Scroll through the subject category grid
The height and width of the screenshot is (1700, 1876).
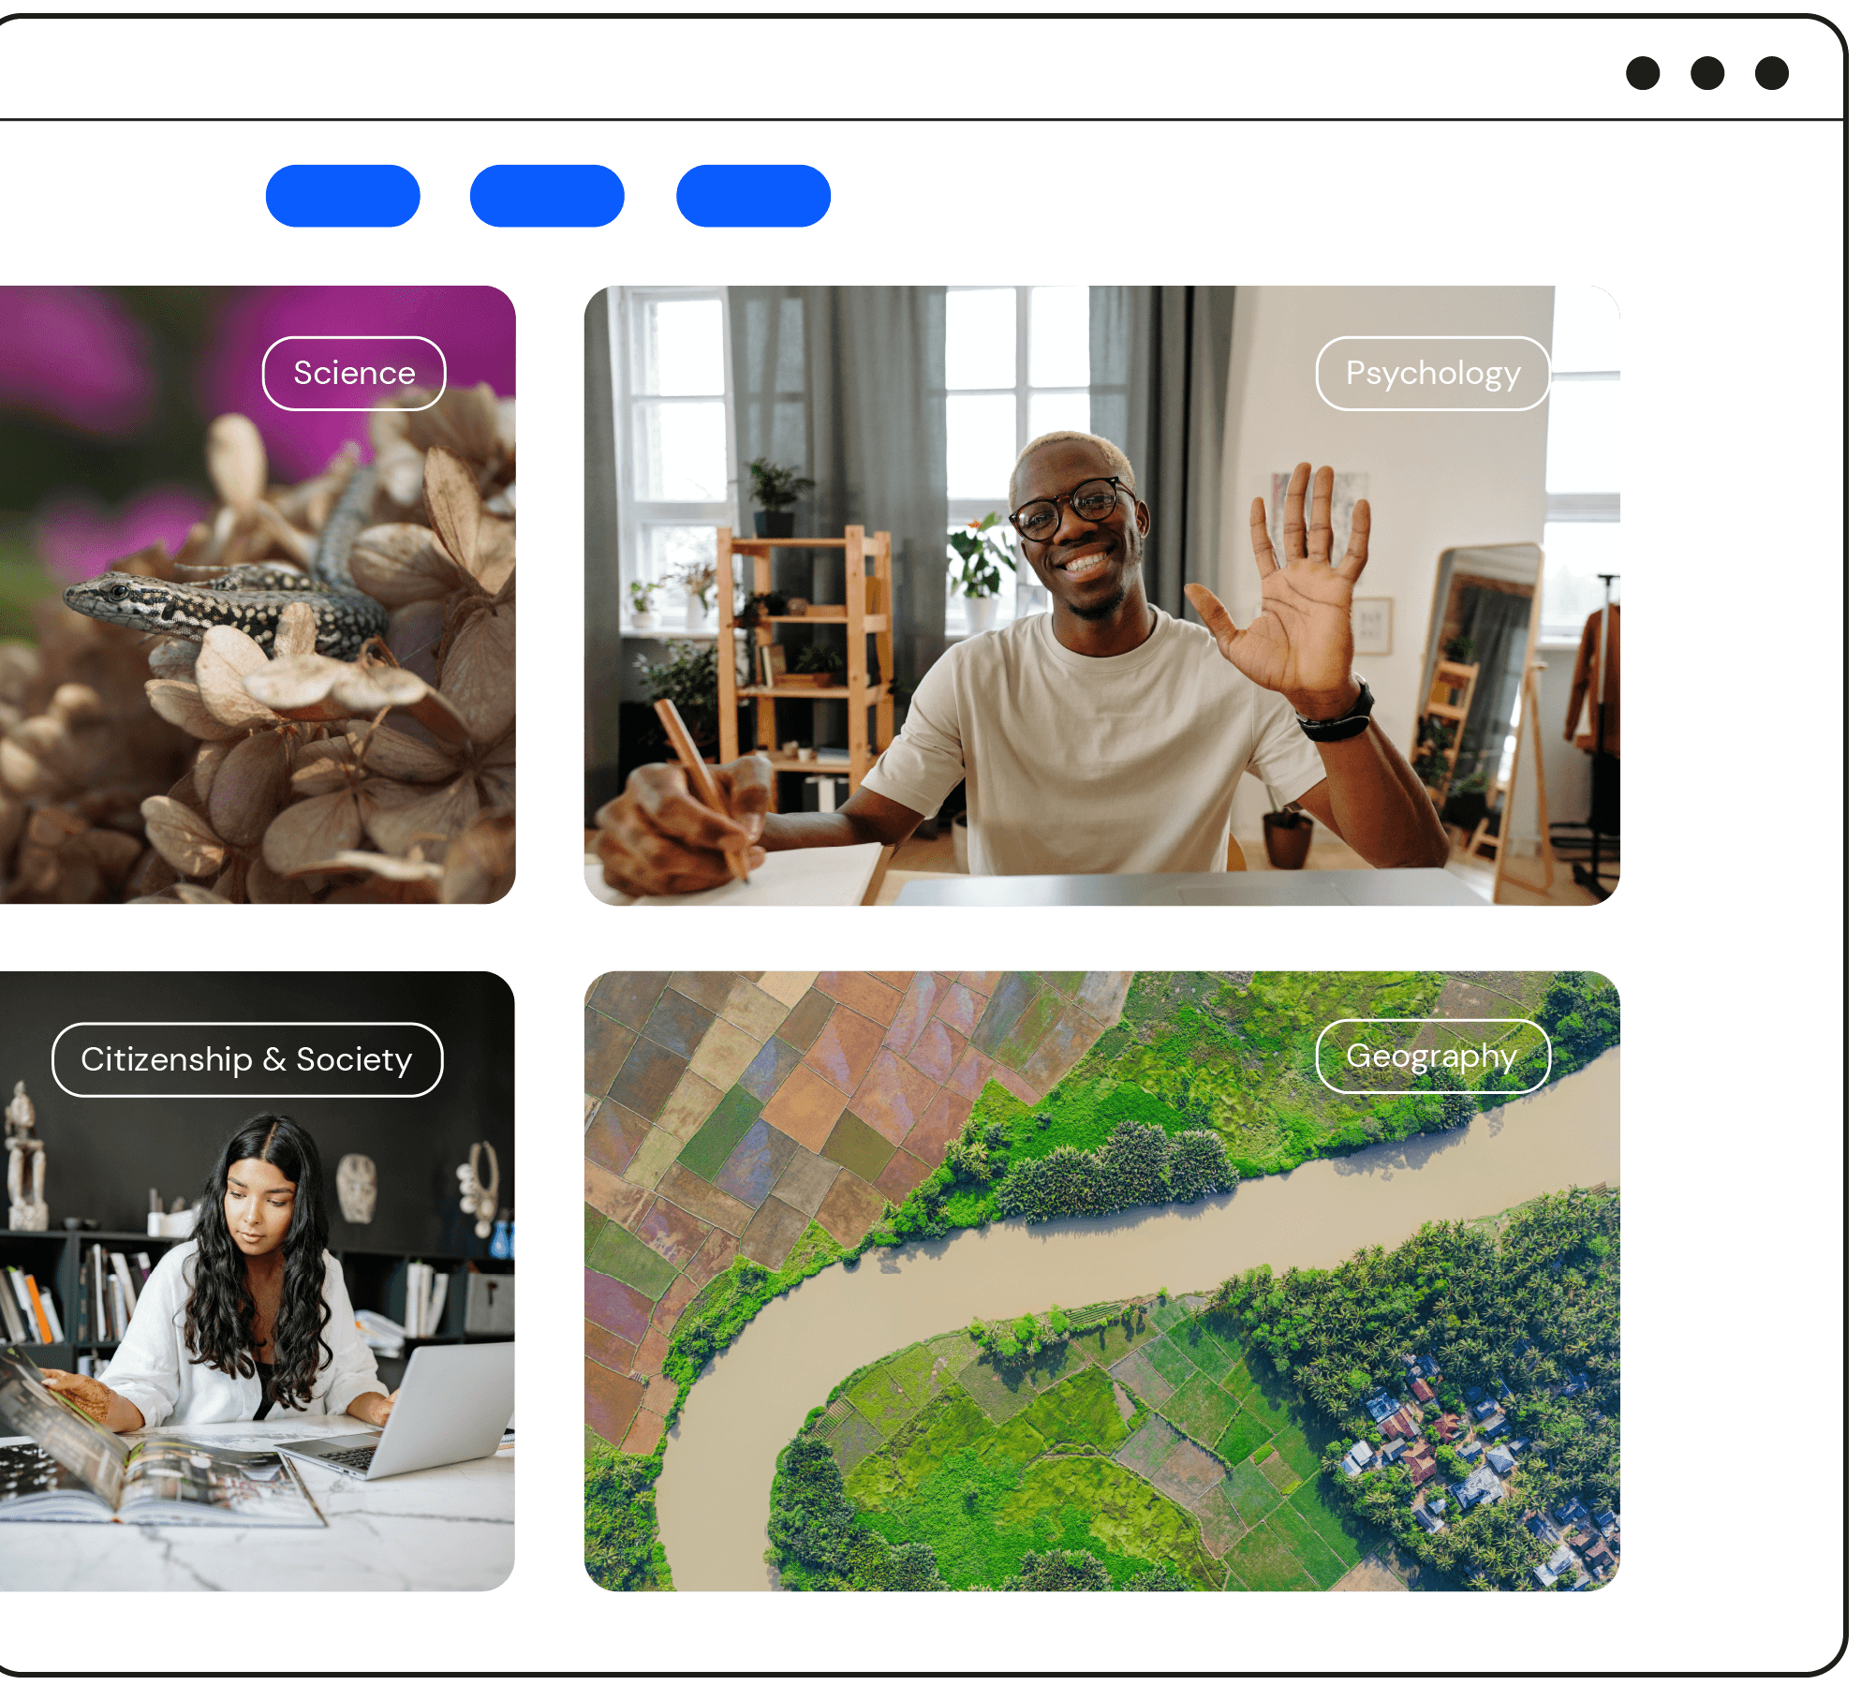pyautogui.click(x=938, y=966)
